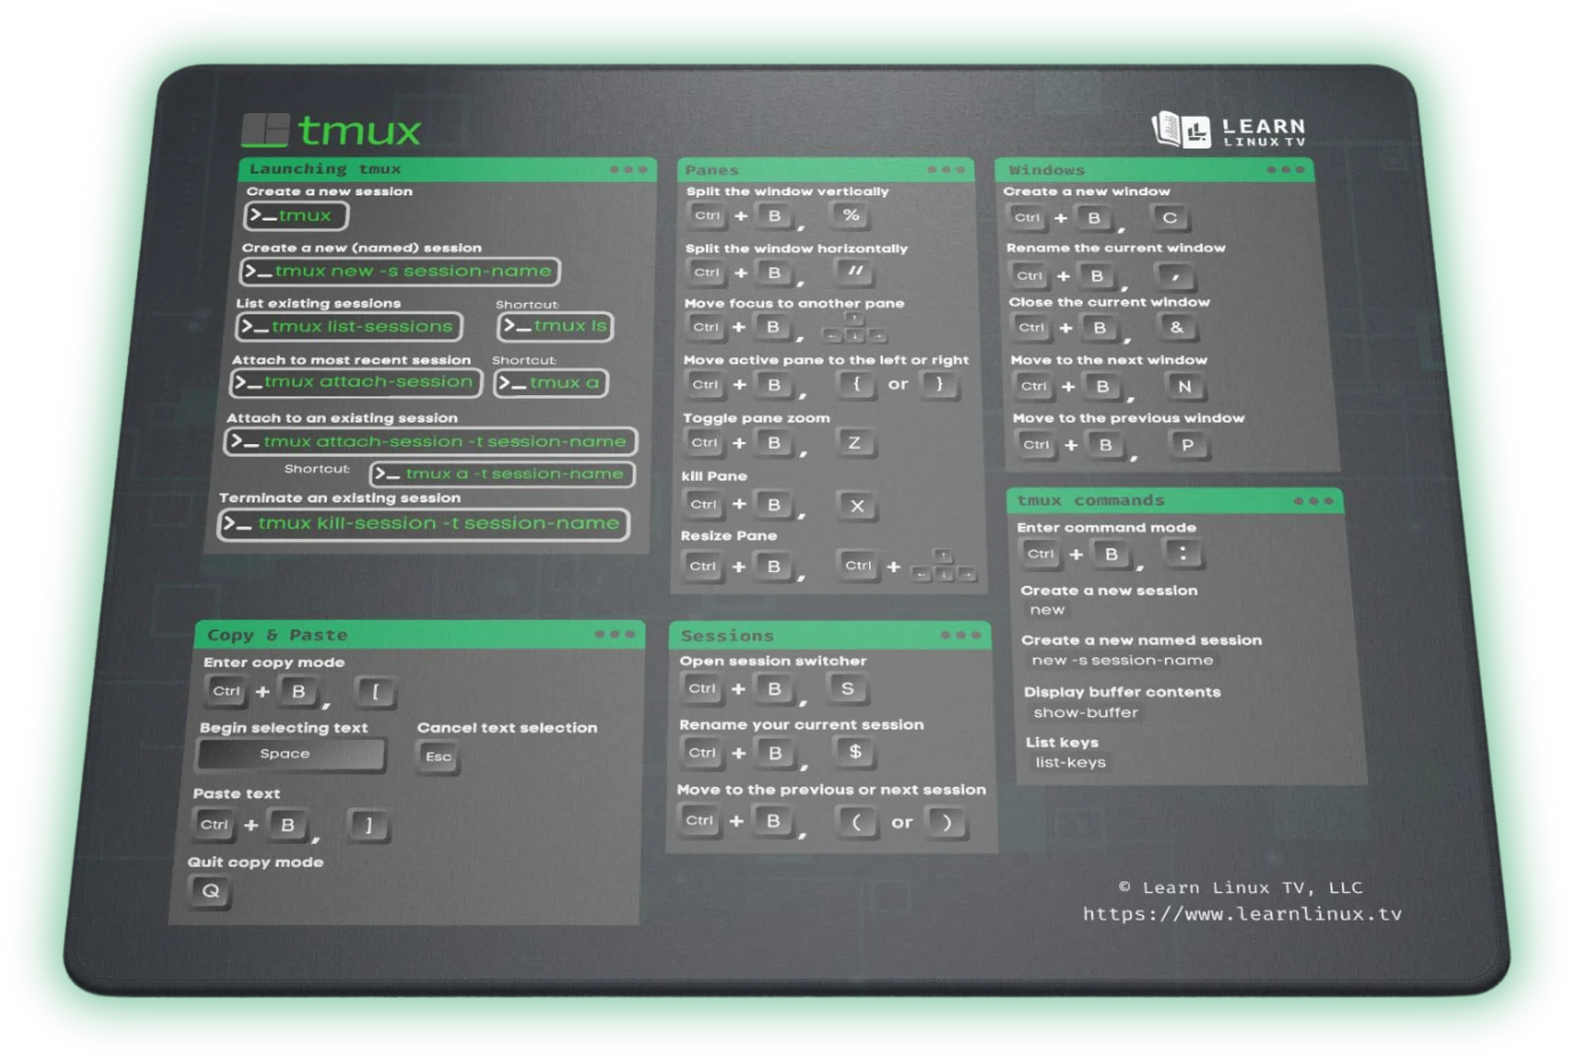Click the N key for next window
Screen dimensions: 1574x1062
click(1184, 386)
